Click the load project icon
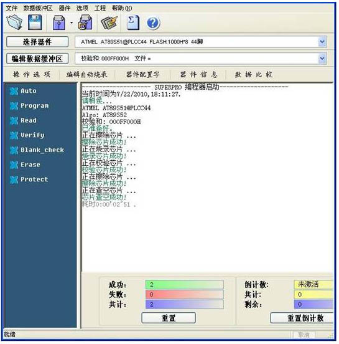This screenshot has width=339, height=344. 59,22
